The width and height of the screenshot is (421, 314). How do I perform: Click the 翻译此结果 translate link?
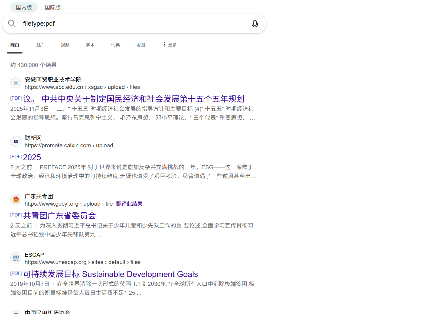point(129,203)
